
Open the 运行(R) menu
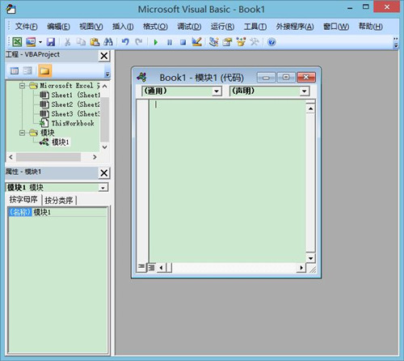222,27
